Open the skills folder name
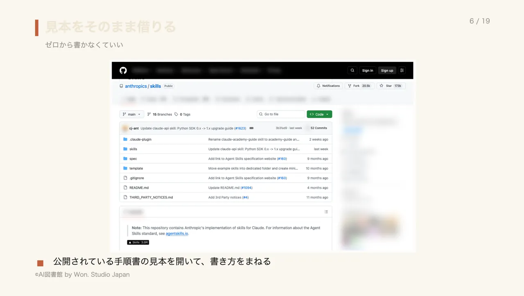Image resolution: width=524 pixels, height=296 pixels. tap(133, 149)
